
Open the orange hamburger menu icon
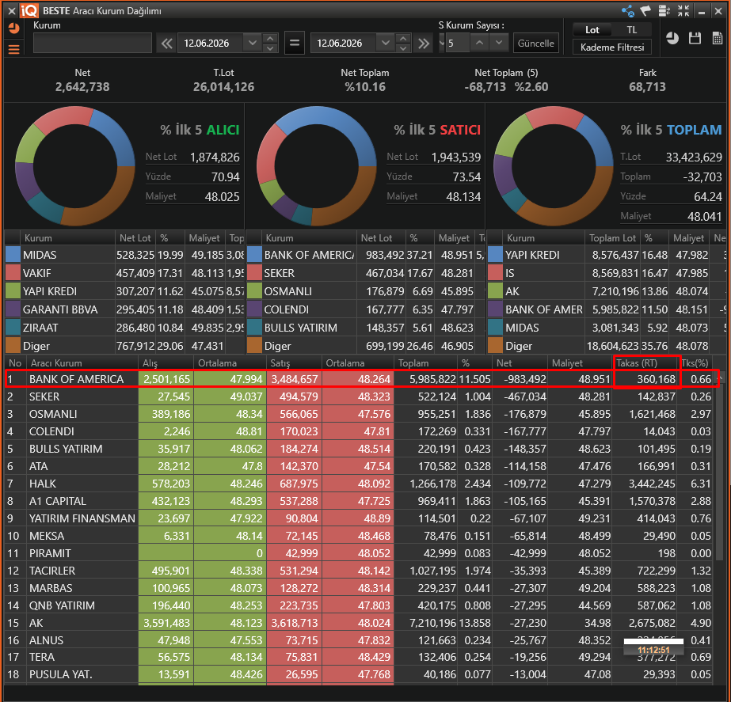[x=14, y=49]
